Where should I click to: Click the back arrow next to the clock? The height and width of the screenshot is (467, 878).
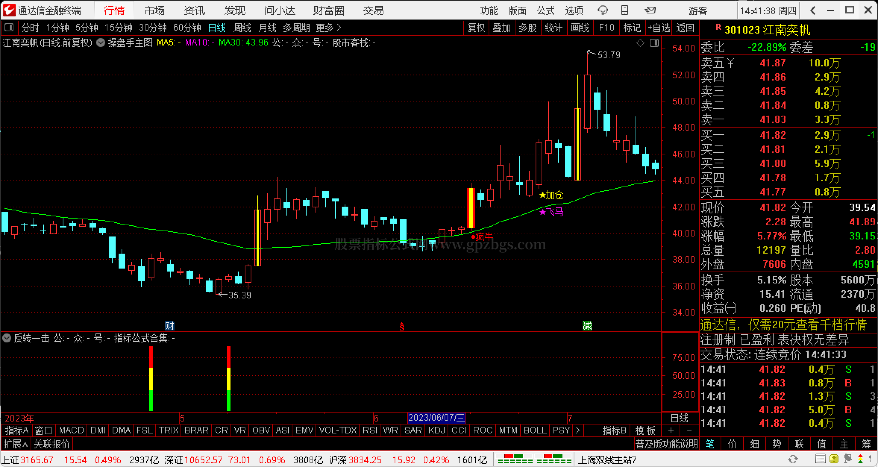pos(813,10)
